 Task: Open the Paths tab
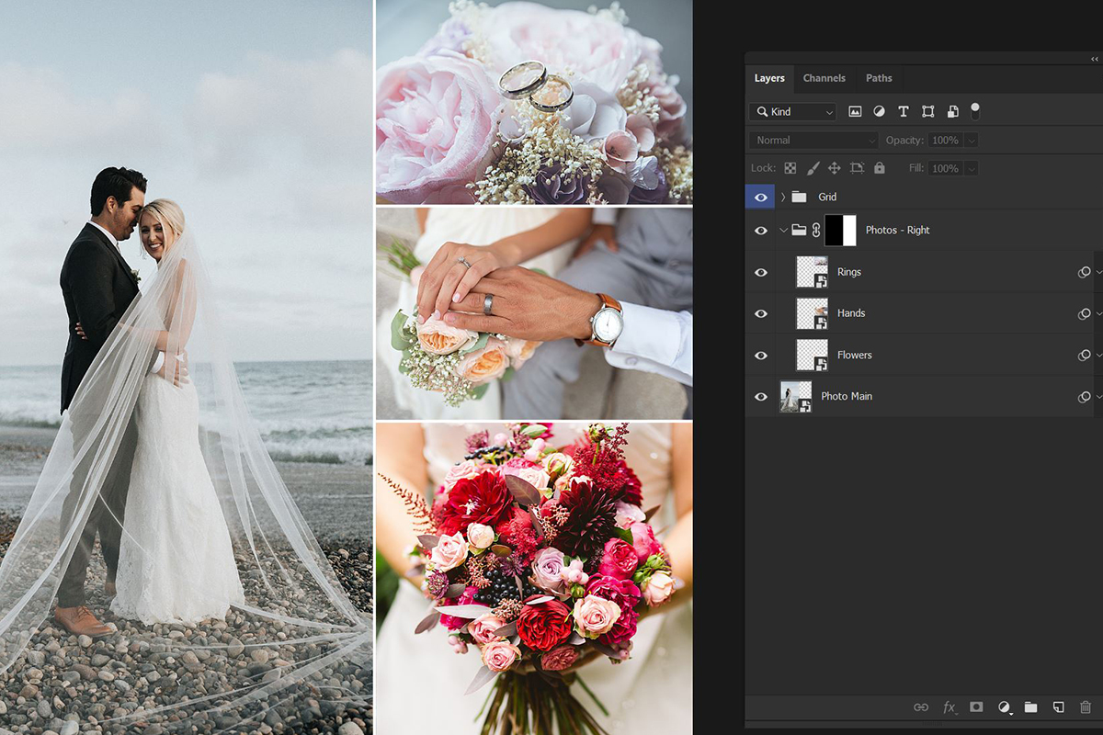[879, 78]
